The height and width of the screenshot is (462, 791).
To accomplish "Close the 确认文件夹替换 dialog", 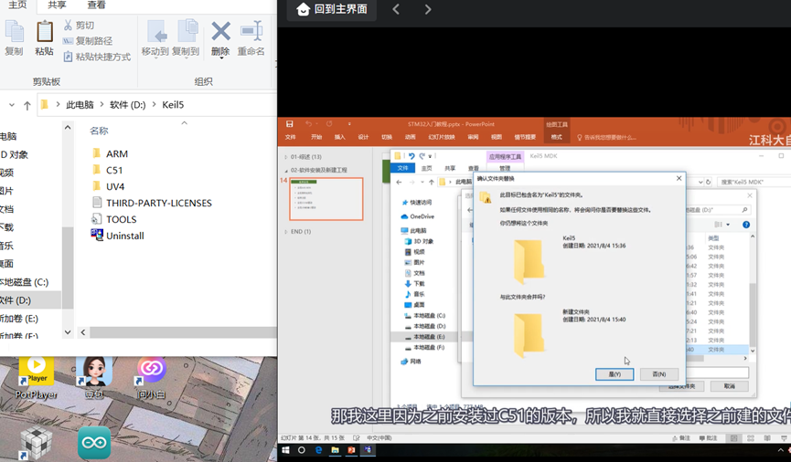I will pos(679,178).
